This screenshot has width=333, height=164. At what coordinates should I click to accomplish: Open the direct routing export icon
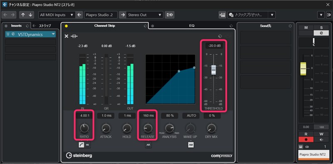click(x=169, y=15)
